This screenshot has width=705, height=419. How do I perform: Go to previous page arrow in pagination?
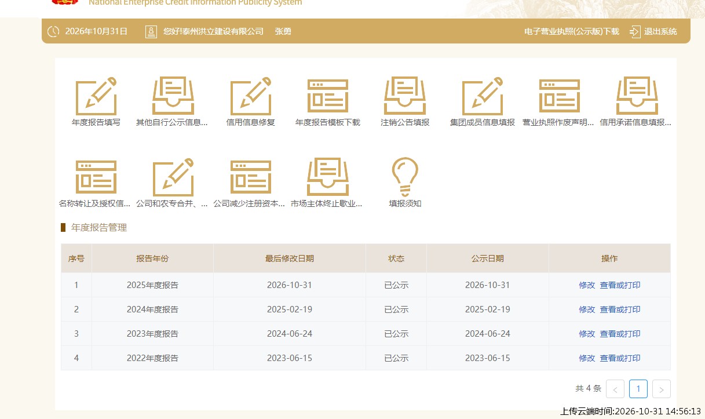coord(615,389)
